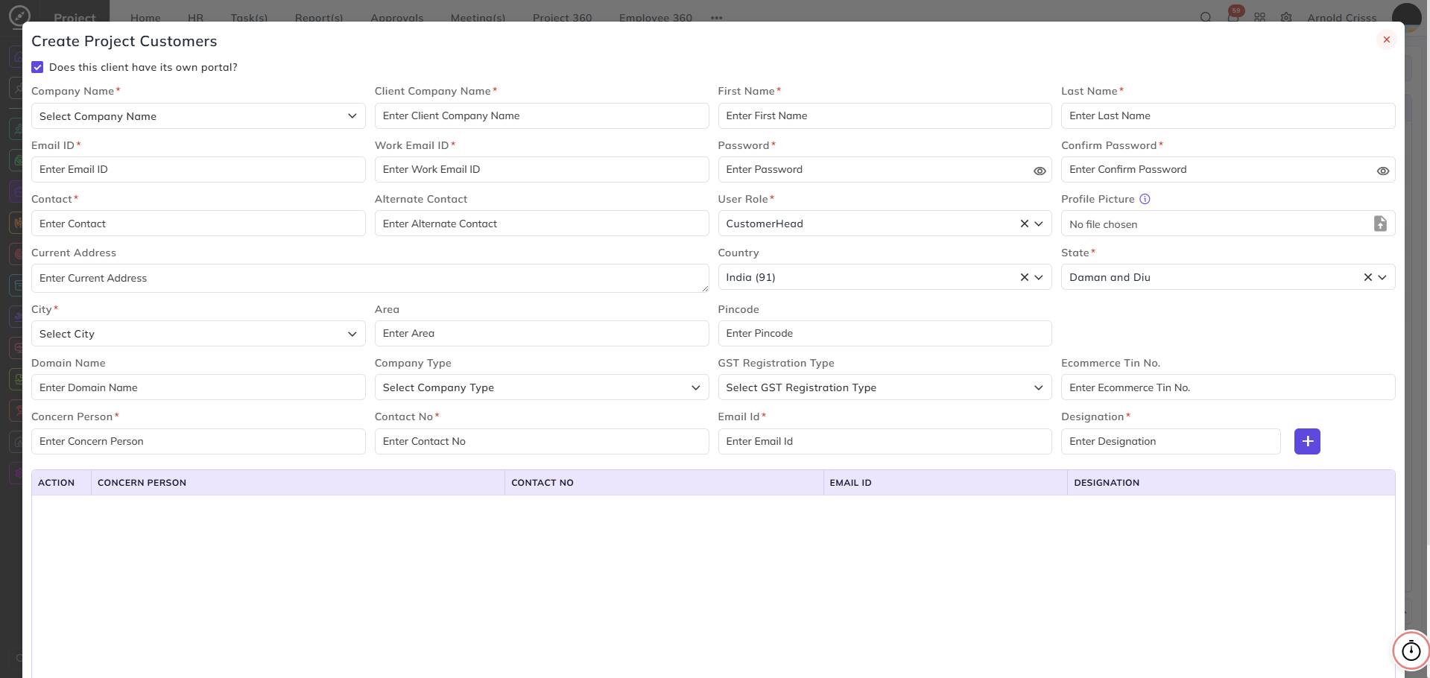
Task: Click the Enter Contact field
Action: [198, 224]
